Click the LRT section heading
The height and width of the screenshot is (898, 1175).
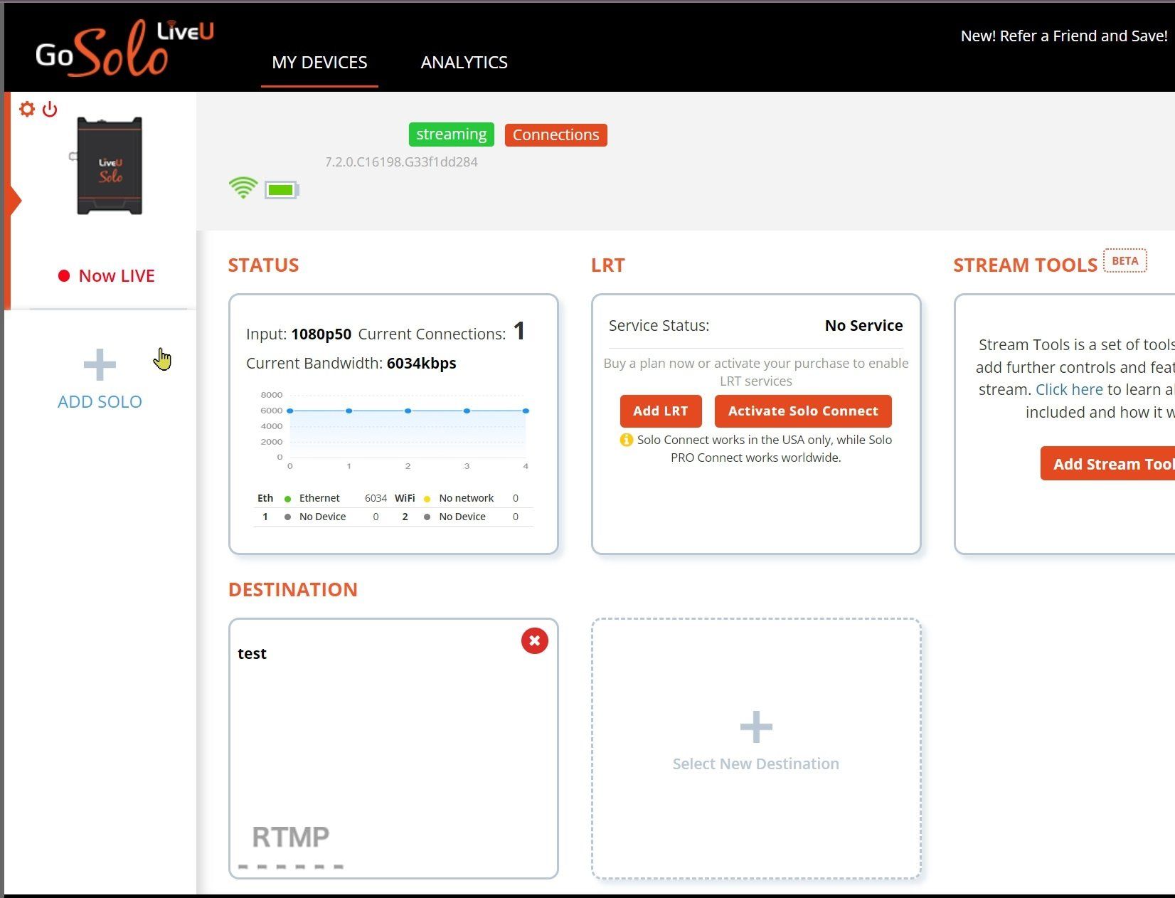607,265
